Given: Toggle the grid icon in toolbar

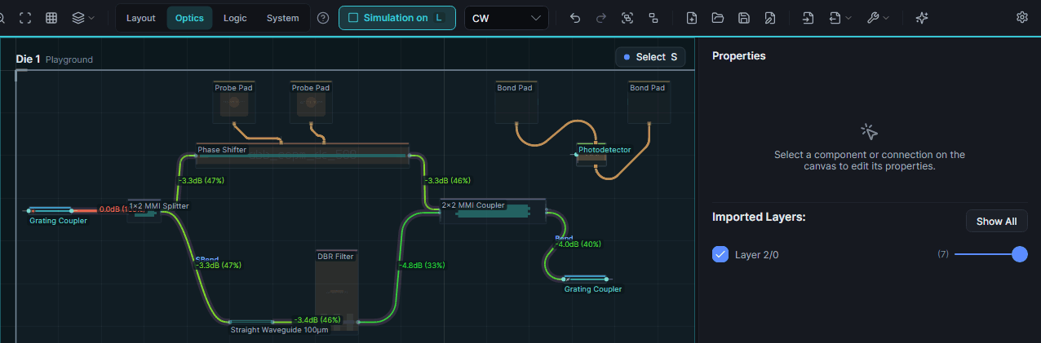Looking at the screenshot, I should [x=51, y=18].
